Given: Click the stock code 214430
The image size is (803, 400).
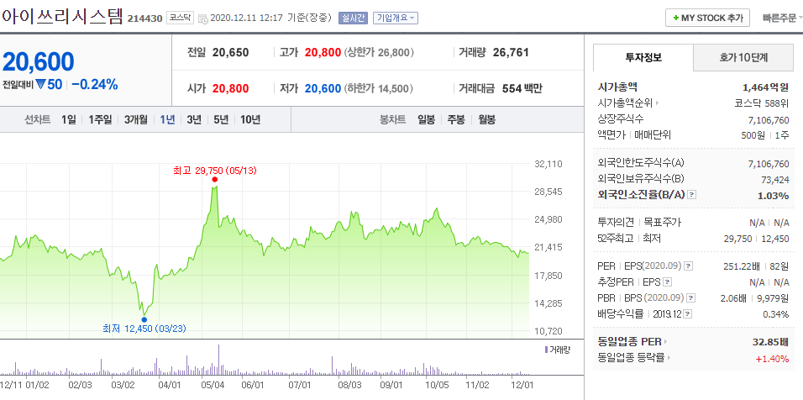Looking at the screenshot, I should [x=145, y=18].
